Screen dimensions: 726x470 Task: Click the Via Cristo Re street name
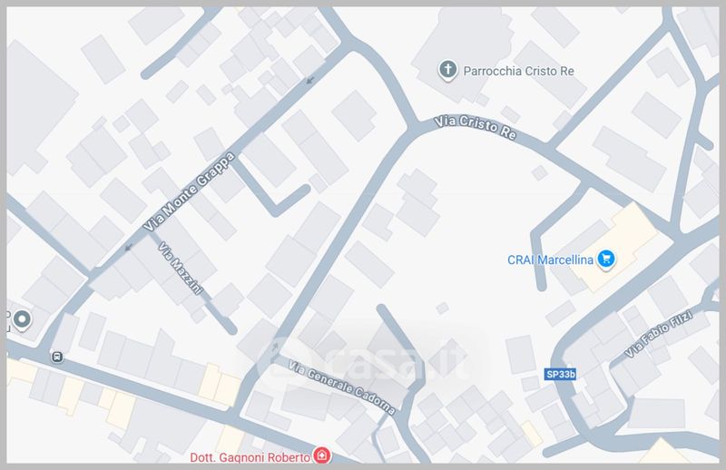[x=475, y=127]
